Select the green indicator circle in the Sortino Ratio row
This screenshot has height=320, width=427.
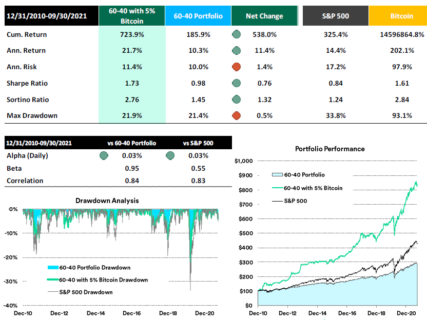click(x=237, y=99)
